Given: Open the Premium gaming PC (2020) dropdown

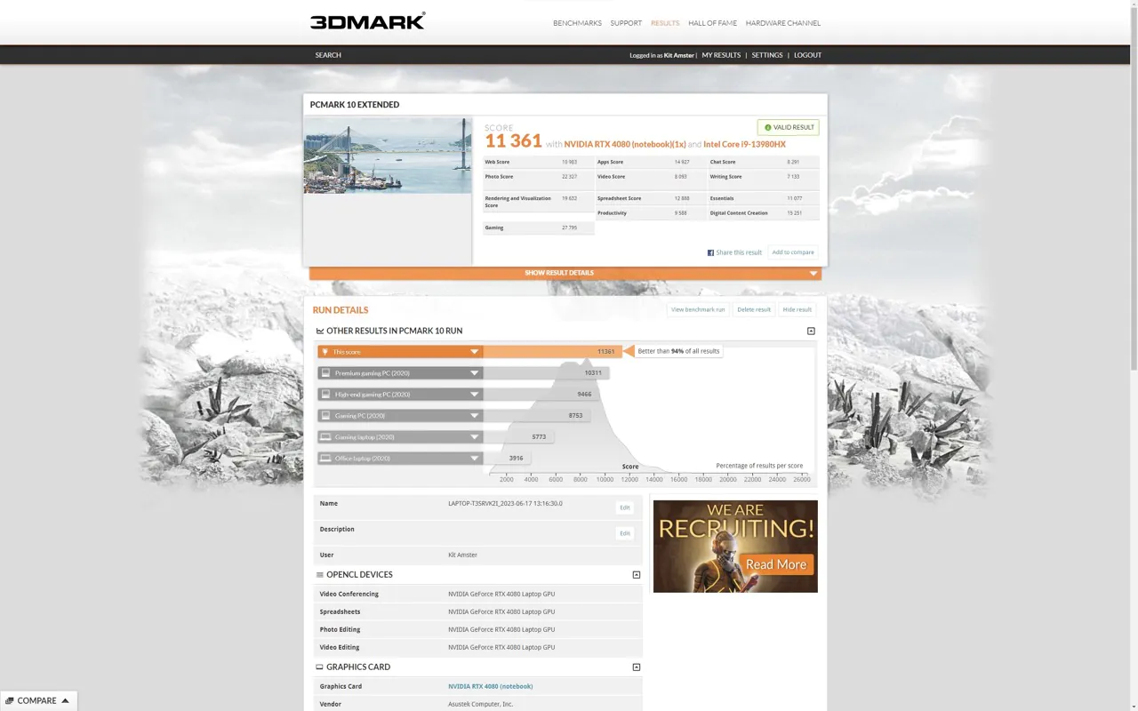Looking at the screenshot, I should click(x=474, y=373).
